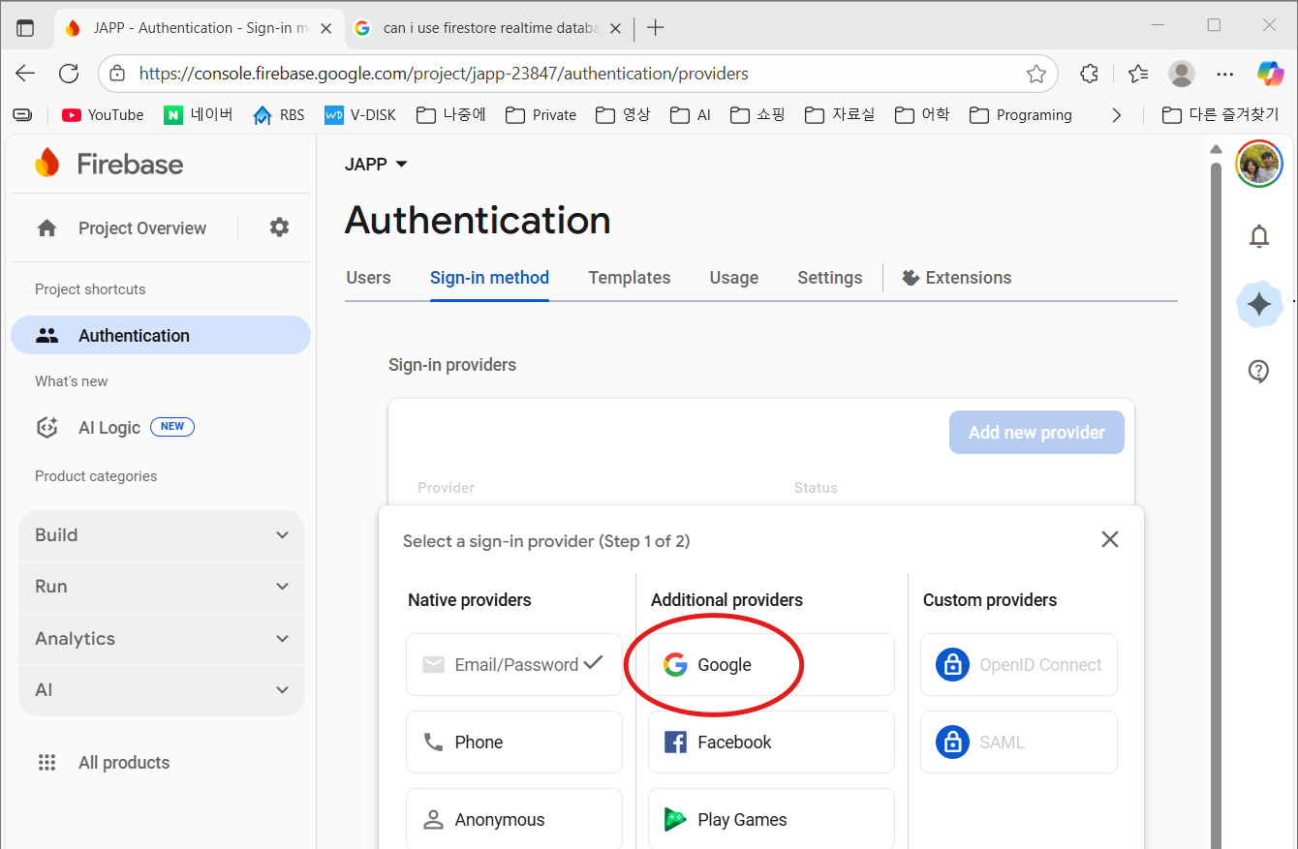
Task: Select the Sign-in method tab
Action: coord(489,278)
